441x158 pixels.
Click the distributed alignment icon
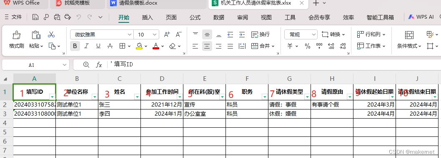pos(242,46)
